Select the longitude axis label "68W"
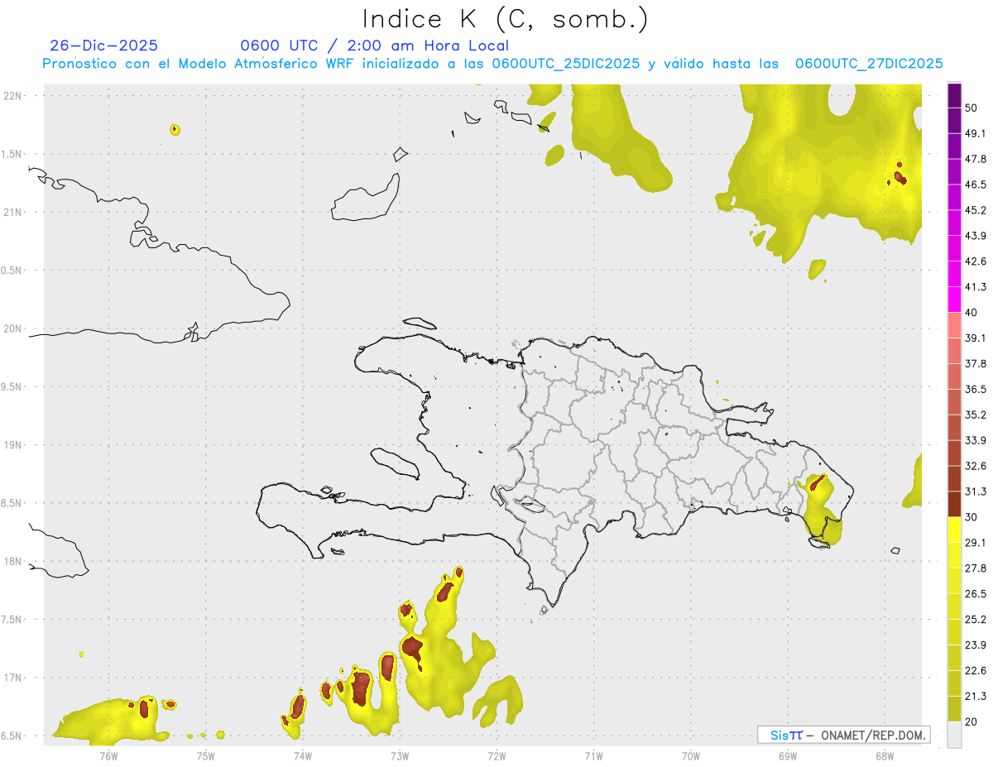The width and height of the screenshot is (993, 767). [x=884, y=755]
